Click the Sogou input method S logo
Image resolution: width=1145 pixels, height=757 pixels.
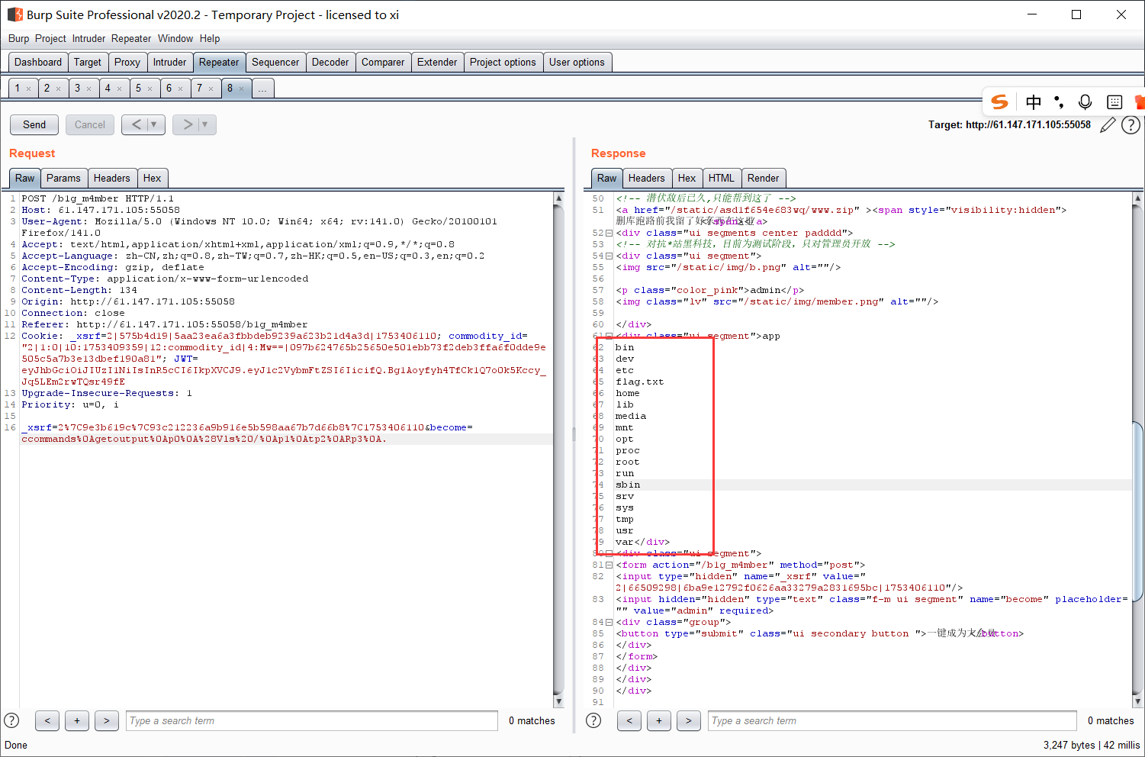click(999, 101)
